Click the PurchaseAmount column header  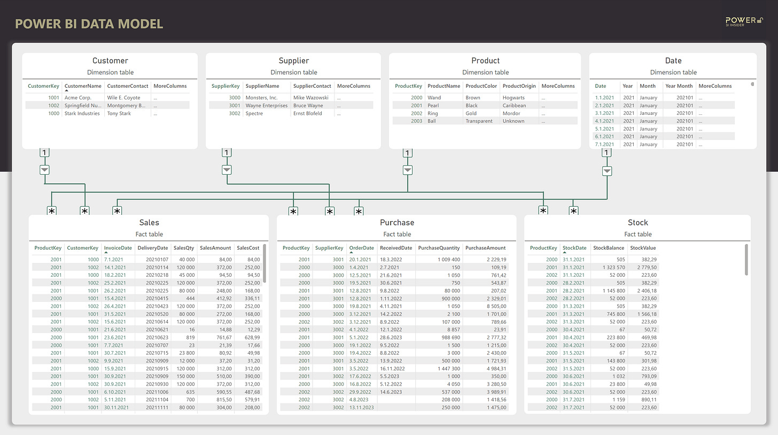click(485, 248)
